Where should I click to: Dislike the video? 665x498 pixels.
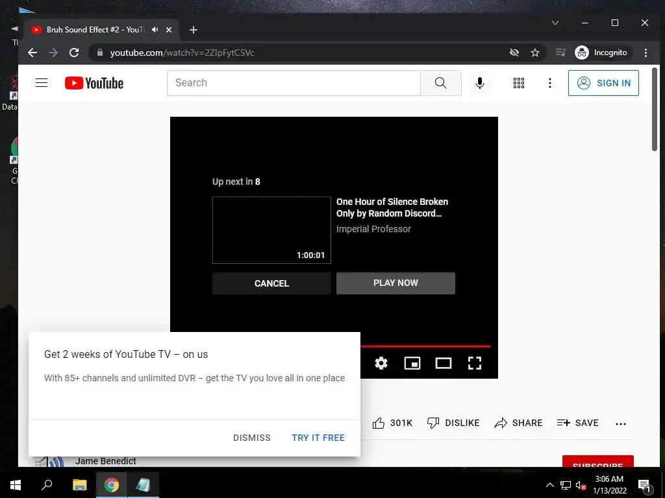(453, 423)
